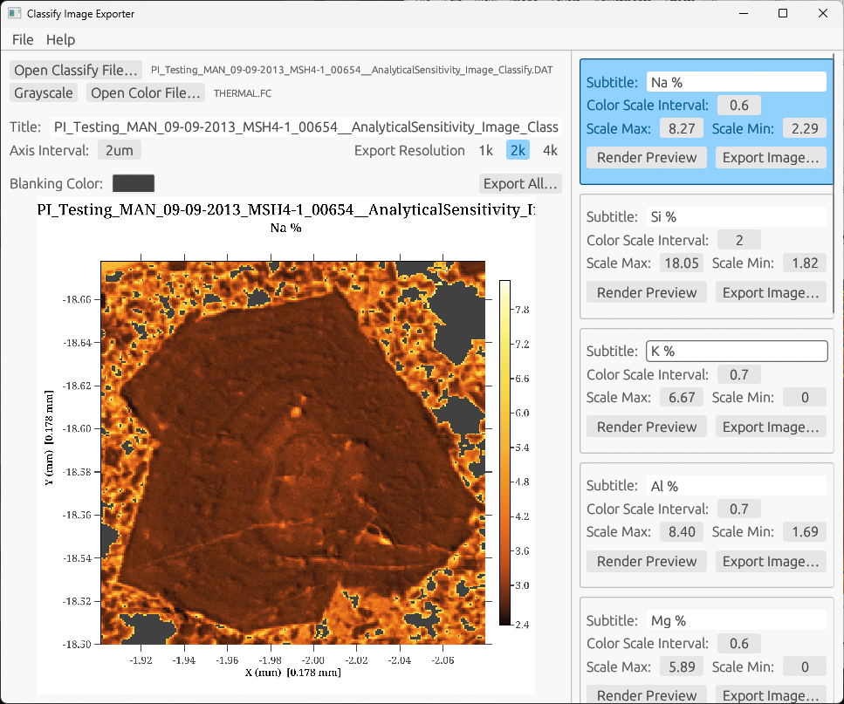Export Image for the Si % panel
Viewport: 844px width, 704px height.
(771, 292)
